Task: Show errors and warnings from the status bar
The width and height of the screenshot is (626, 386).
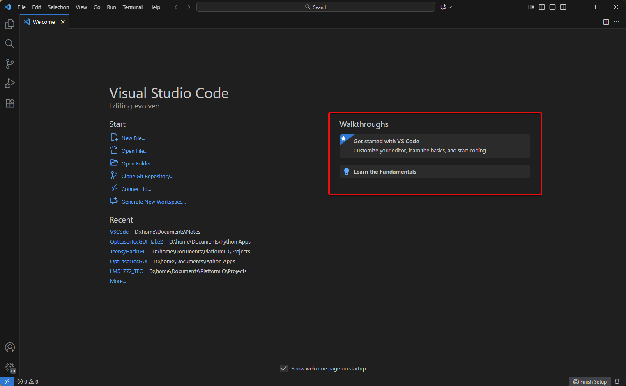Action: click(28, 381)
